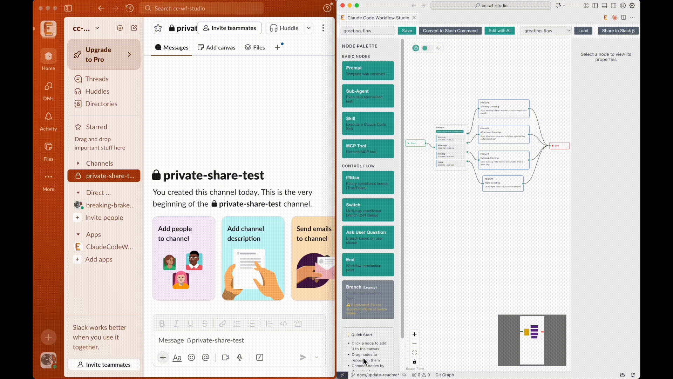Click Slack message input box
673x379 pixels.
click(x=239, y=340)
